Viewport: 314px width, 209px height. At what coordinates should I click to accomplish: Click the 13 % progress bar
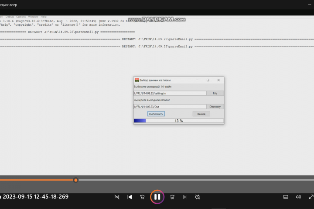pyautogui.click(x=179, y=121)
